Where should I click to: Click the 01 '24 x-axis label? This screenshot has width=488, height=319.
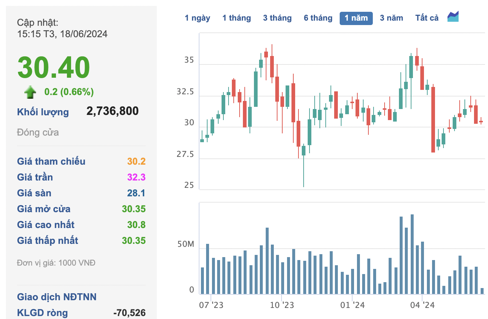352,305
